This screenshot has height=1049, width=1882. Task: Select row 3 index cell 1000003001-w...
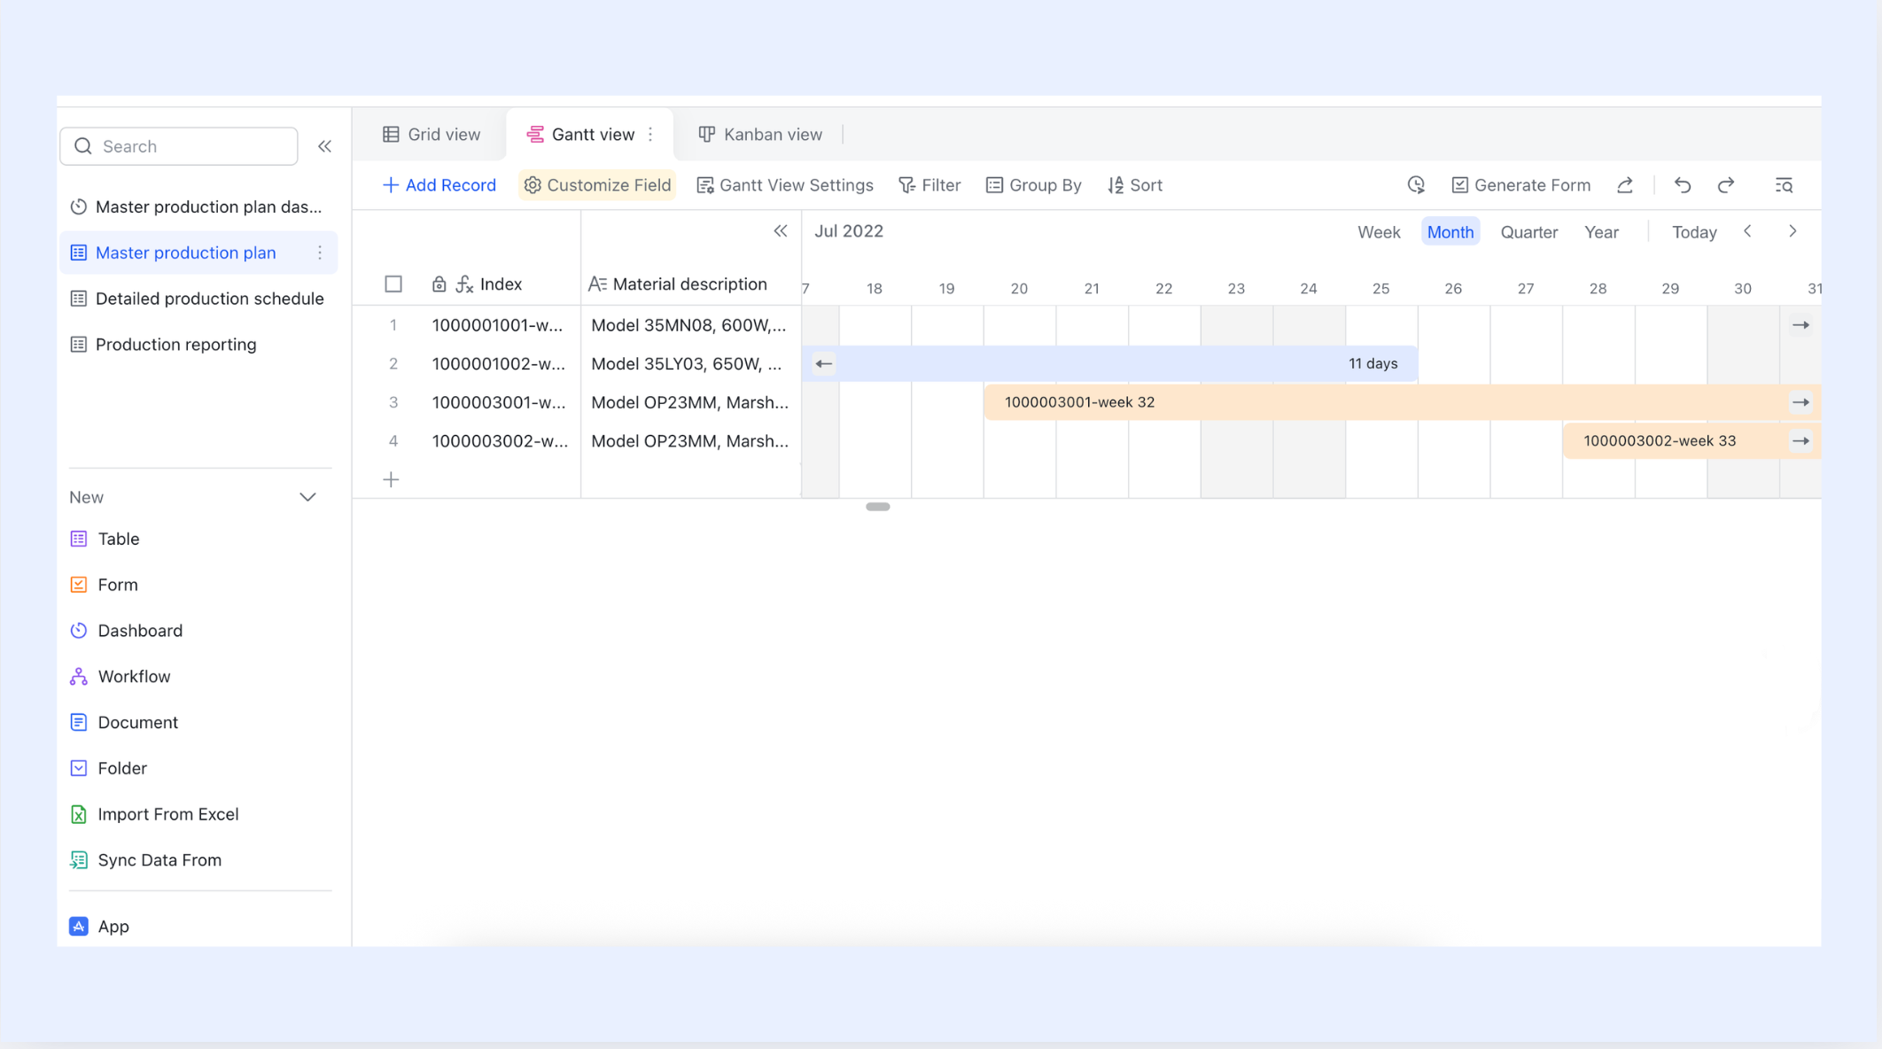point(499,402)
